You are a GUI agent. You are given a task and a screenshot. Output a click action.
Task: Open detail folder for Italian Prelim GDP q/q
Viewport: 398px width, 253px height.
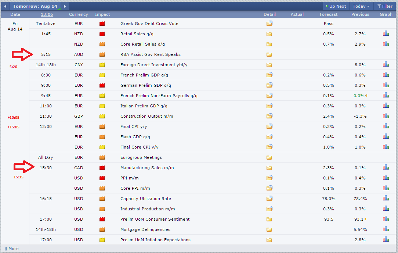pos(269,106)
